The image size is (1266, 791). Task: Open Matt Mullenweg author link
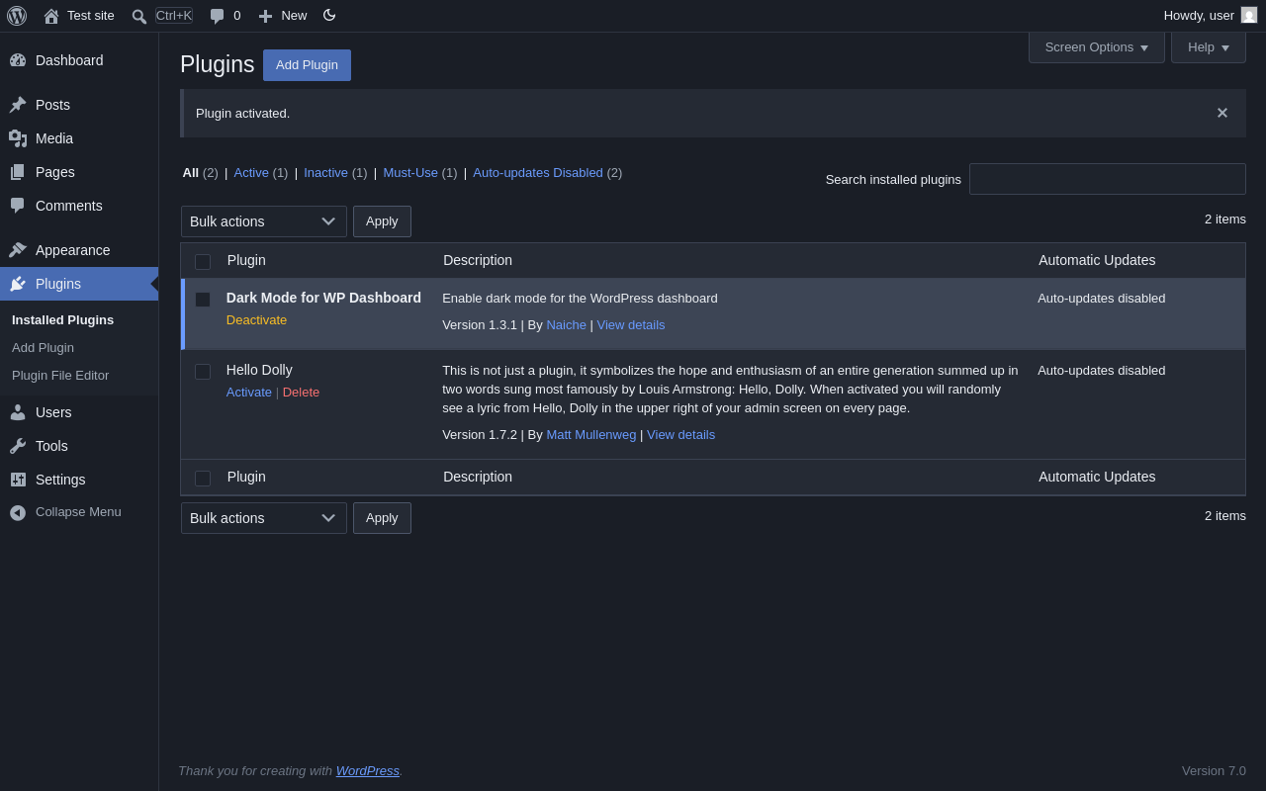[591, 435]
